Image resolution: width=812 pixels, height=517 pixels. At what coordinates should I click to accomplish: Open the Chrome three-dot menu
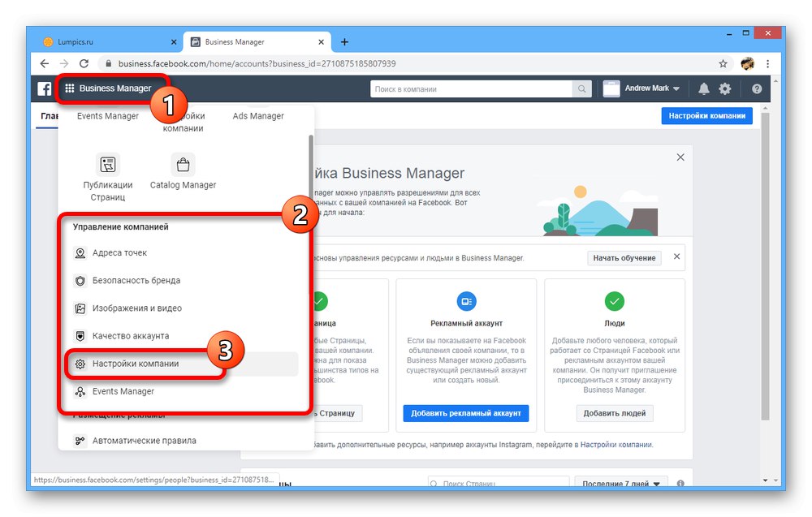tap(768, 63)
